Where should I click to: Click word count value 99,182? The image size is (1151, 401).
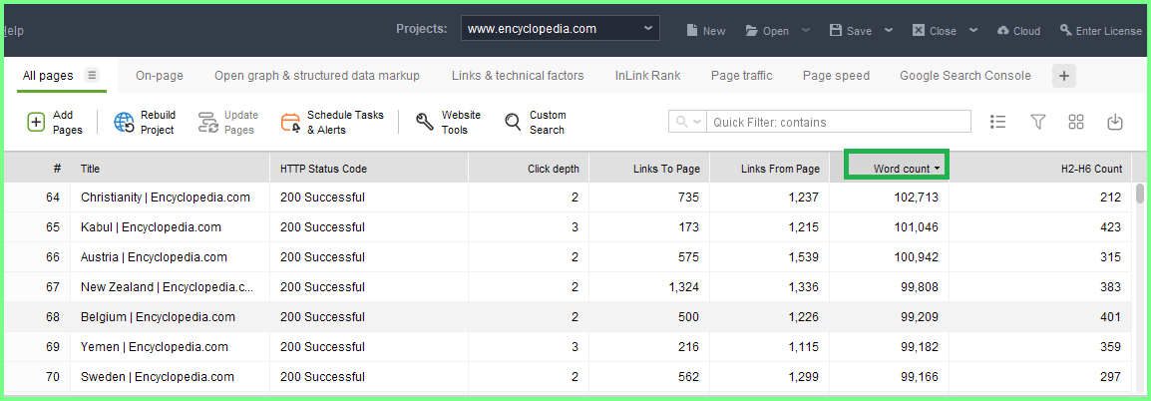(919, 347)
